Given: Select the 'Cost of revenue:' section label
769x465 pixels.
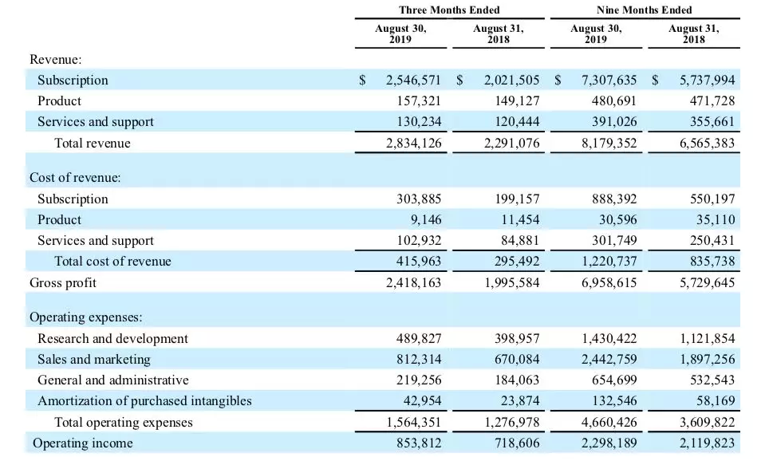Looking at the screenshot, I should click(75, 178).
